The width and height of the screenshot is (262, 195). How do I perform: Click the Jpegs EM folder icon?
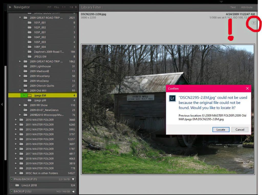(29, 95)
